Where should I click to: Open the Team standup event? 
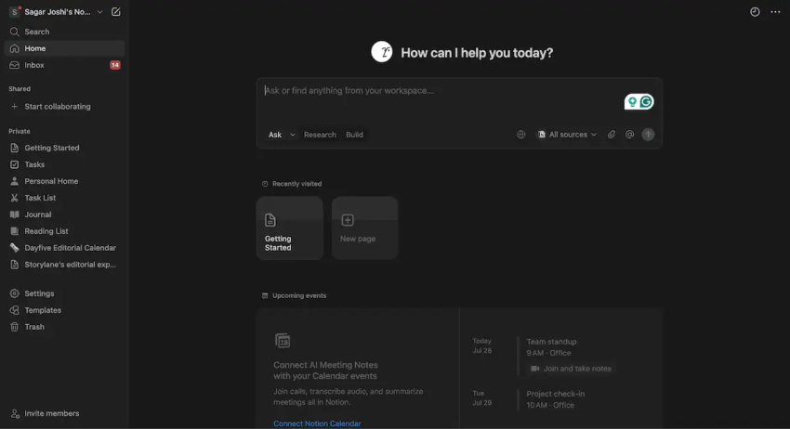point(551,342)
